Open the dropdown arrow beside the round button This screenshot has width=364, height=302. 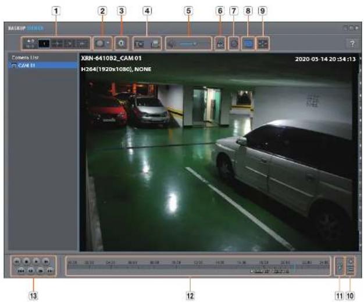pyautogui.click(x=108, y=43)
